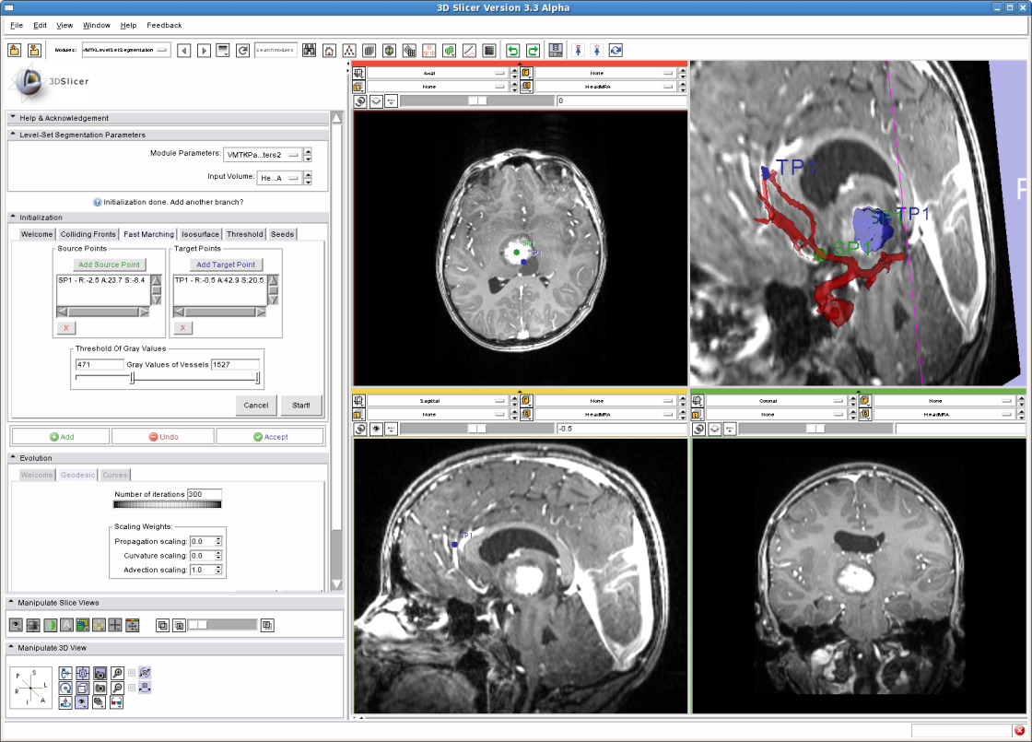
Task: Open Axial orientation dropdown
Action: (437, 73)
